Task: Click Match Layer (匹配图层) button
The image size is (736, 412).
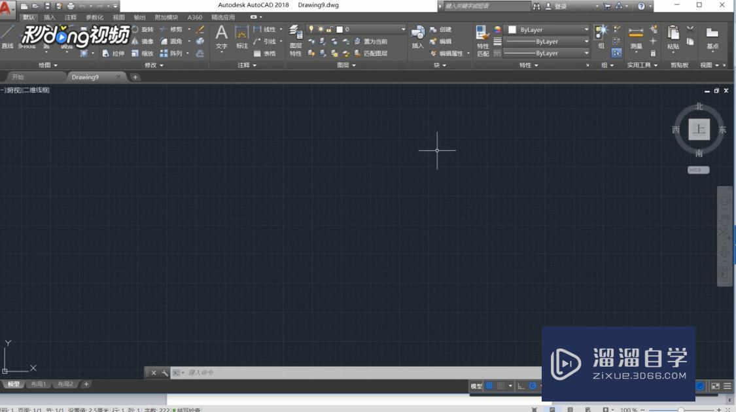Action: 371,54
